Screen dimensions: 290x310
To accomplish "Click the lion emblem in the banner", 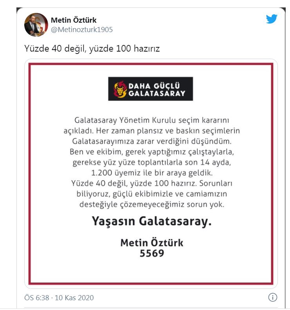I will pyautogui.click(x=120, y=89).
